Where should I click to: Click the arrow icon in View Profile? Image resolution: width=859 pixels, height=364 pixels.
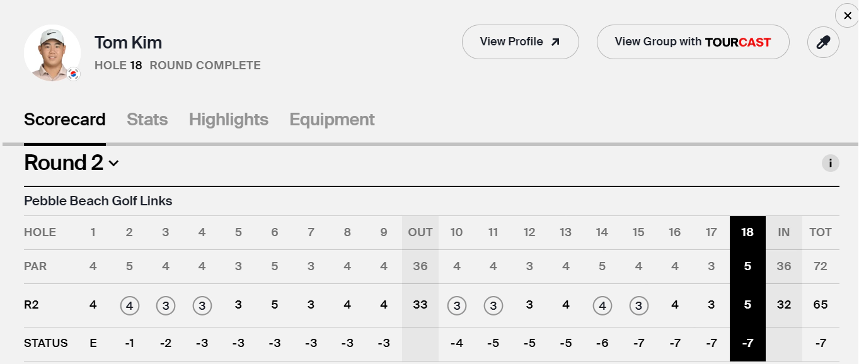(x=555, y=42)
